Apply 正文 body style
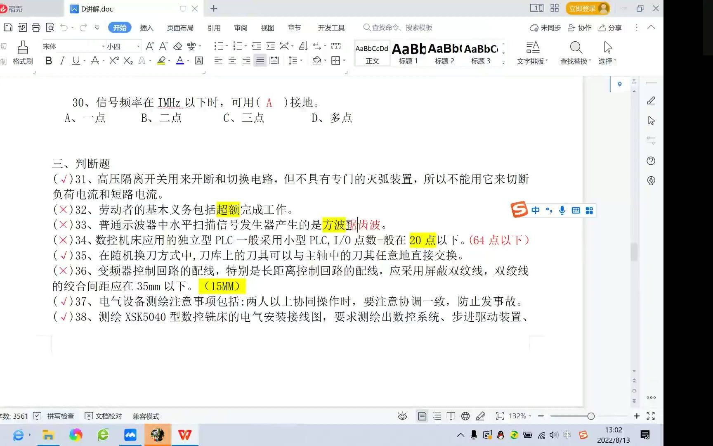This screenshot has height=446, width=713. [x=372, y=53]
